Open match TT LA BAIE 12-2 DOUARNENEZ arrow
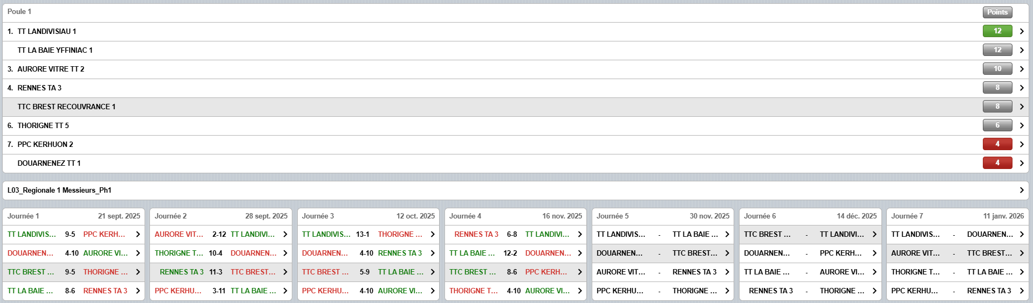The height and width of the screenshot is (303, 1033). [580, 253]
